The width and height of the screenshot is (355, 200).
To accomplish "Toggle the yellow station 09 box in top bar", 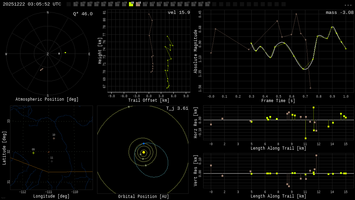I will pos(131,4).
